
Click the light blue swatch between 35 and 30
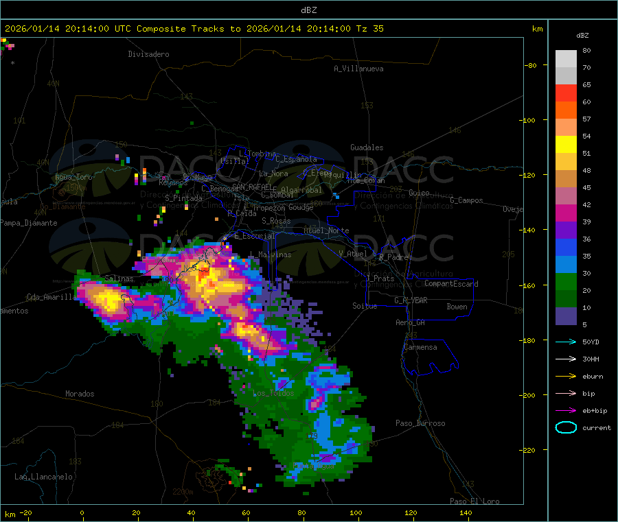pyautogui.click(x=566, y=264)
